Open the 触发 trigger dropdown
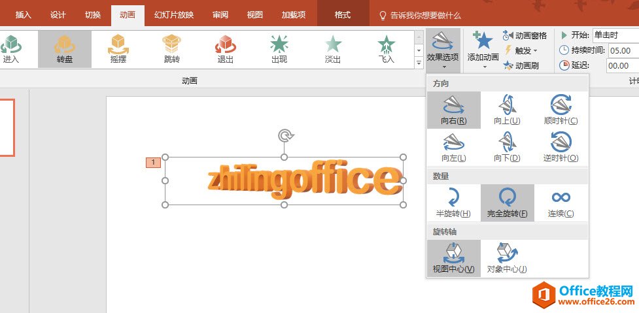This screenshot has height=313, width=639. pos(521,50)
